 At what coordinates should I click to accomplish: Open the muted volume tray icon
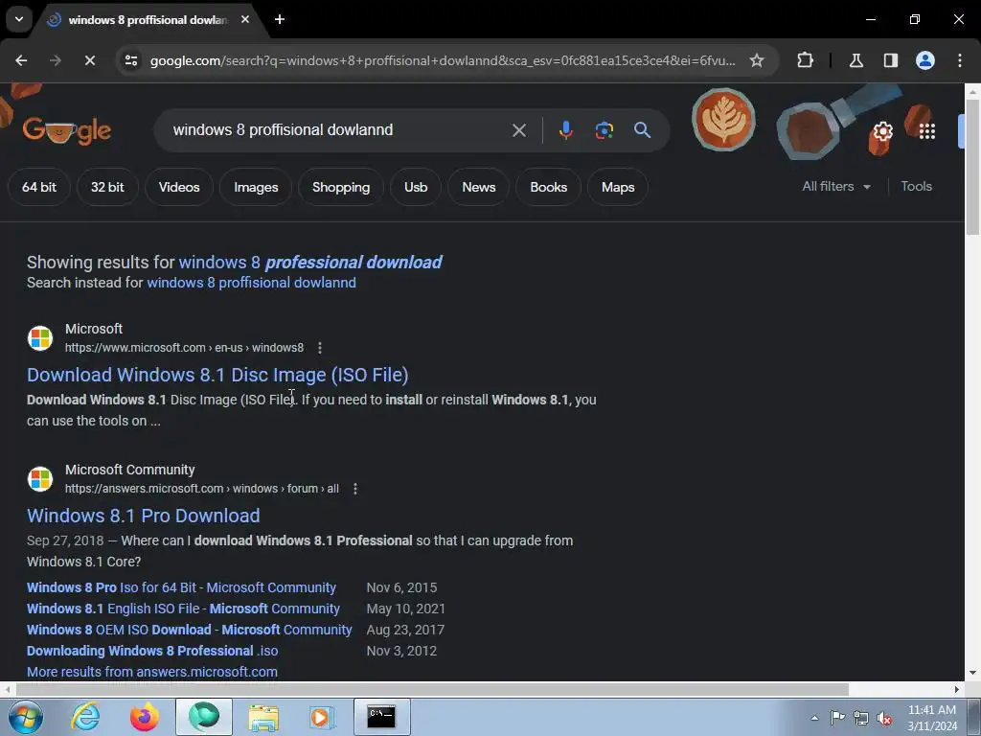[x=884, y=718]
